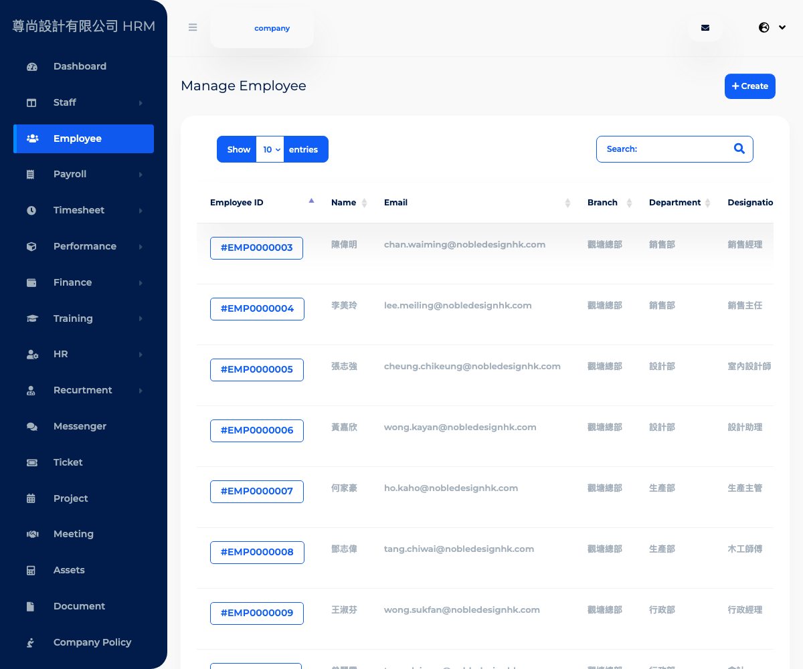This screenshot has height=669, width=803.
Task: Click the Project calendar icon
Action: point(31,498)
